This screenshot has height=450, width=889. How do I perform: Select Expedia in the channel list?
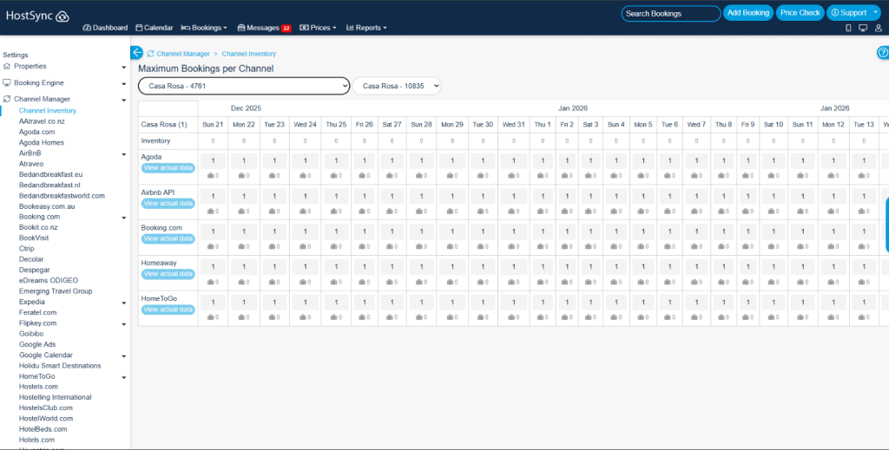33,302
